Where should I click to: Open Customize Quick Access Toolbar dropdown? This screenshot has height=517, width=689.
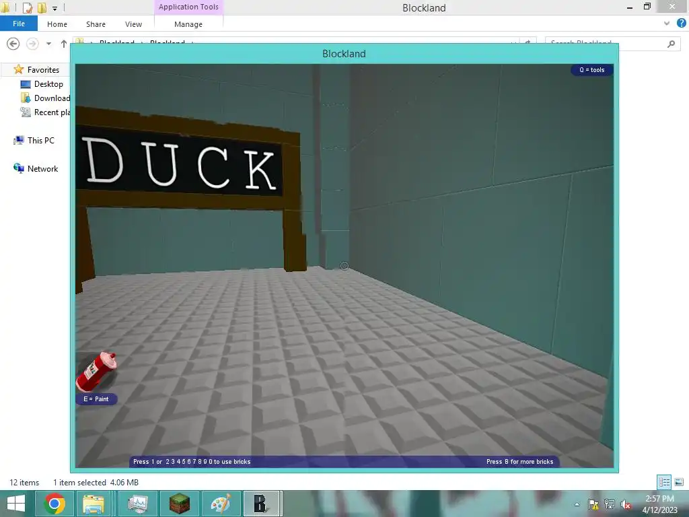pos(55,8)
